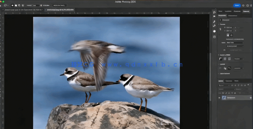This screenshot has width=253, height=129.
Task: Switch to the Properties tab
Action: 222,16
